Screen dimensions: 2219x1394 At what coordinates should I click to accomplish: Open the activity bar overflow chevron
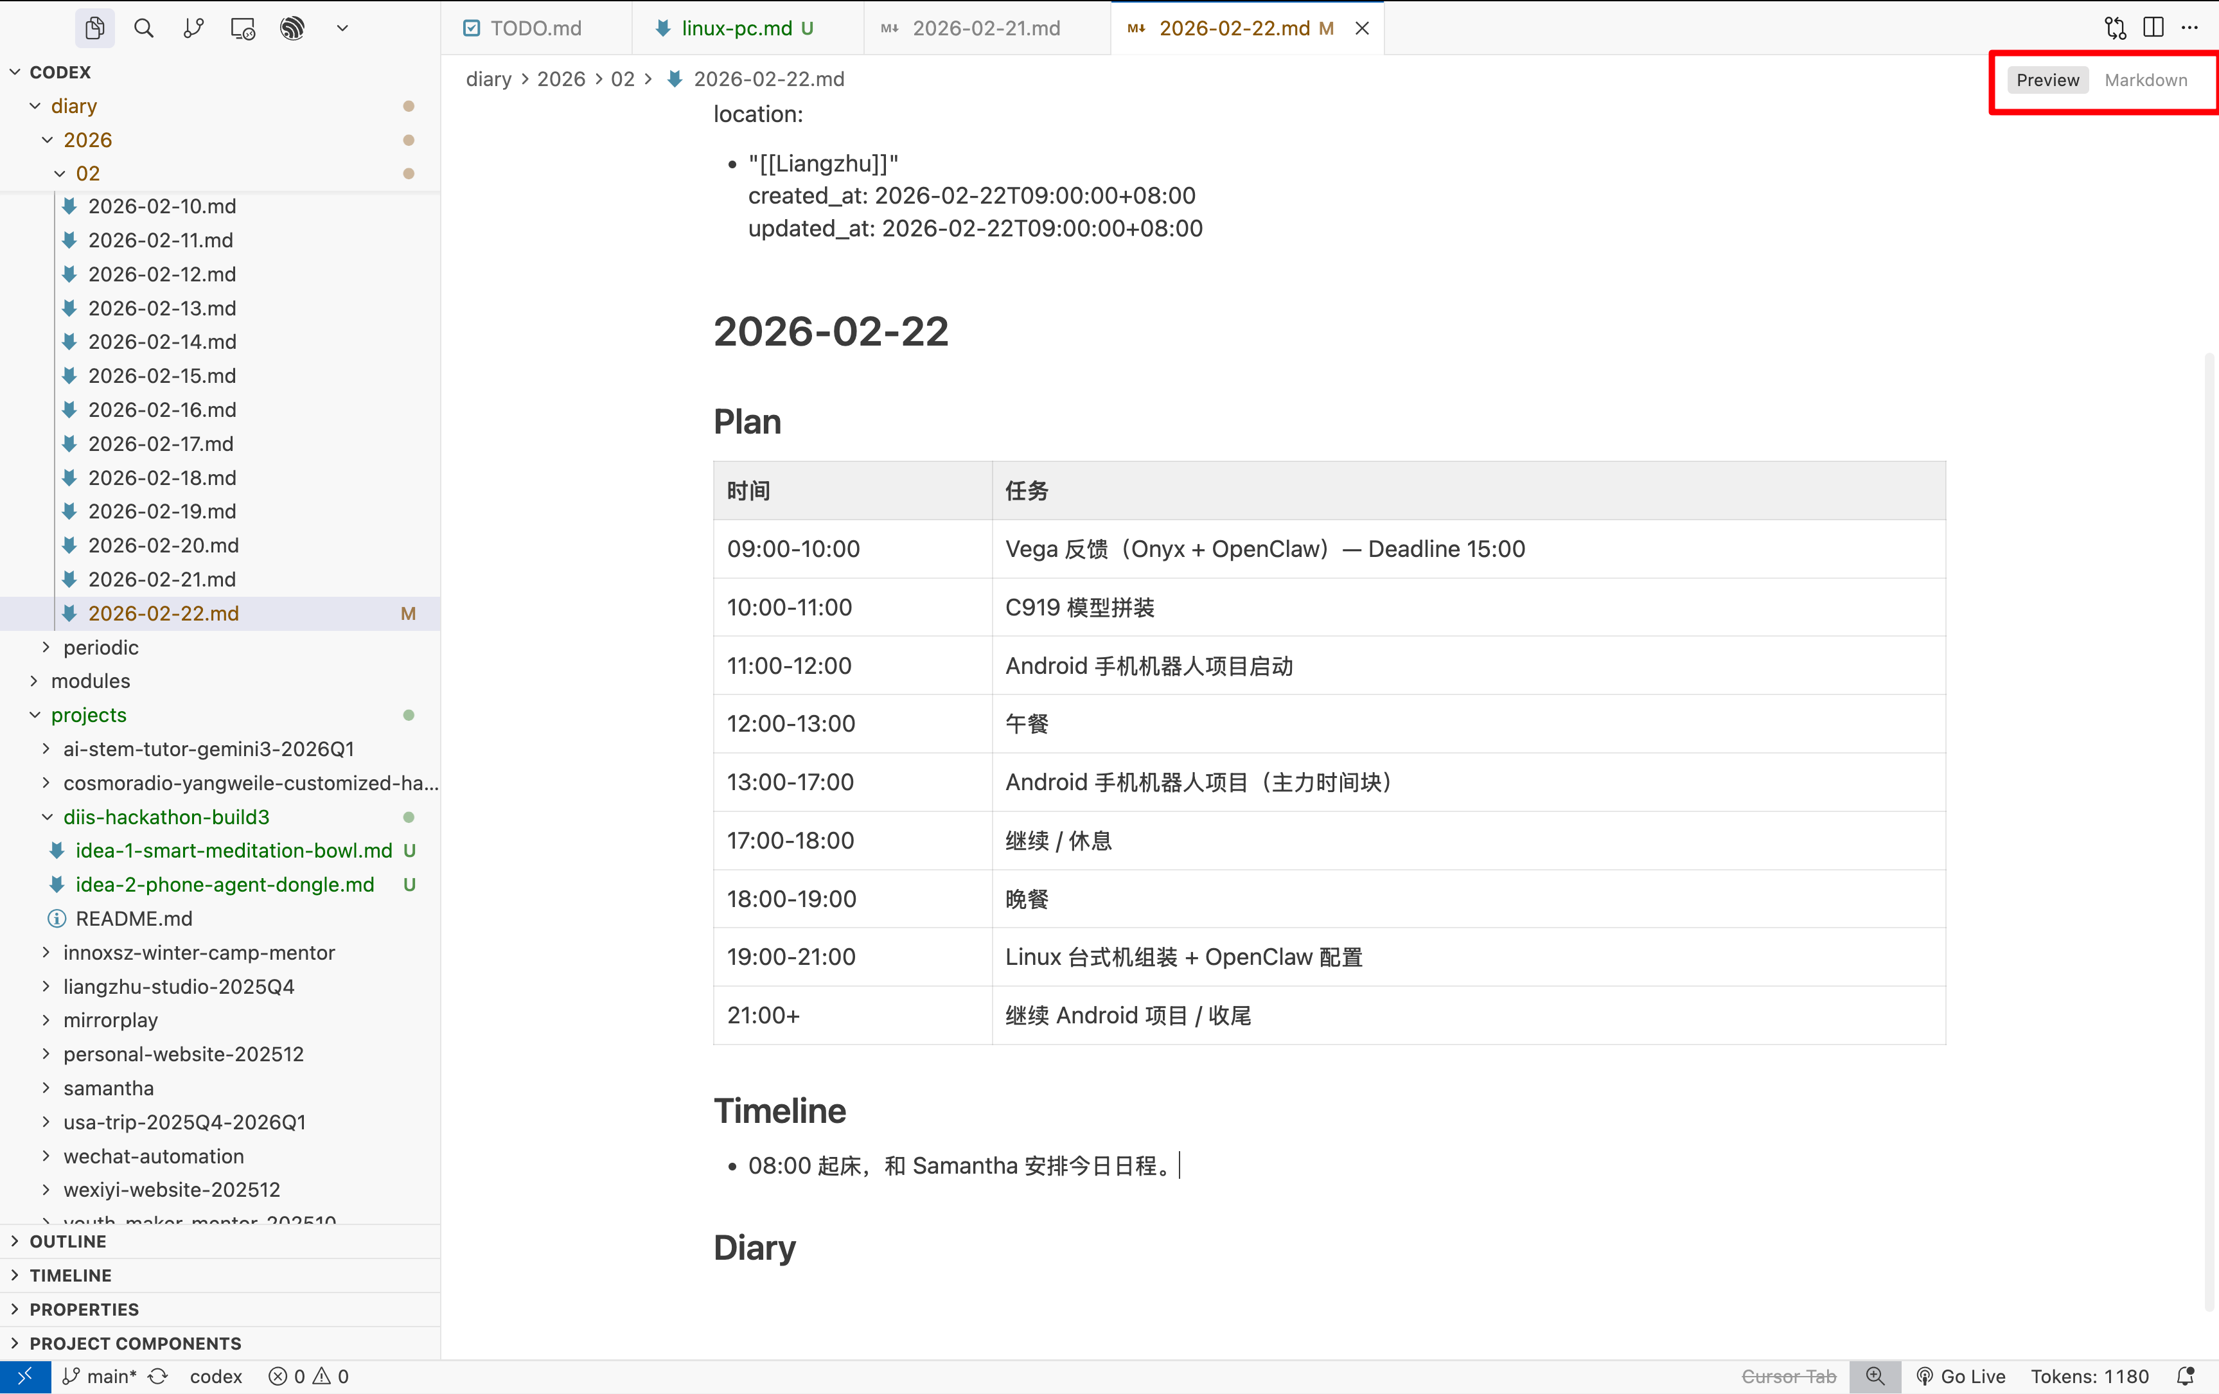[x=342, y=28]
